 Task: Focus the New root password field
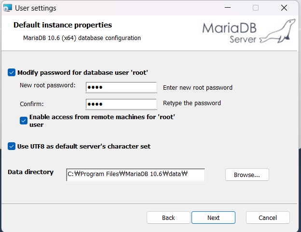pyautogui.click(x=122, y=87)
